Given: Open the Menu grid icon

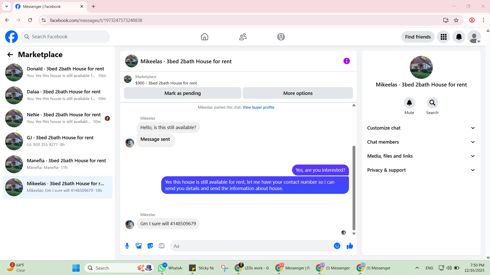Looking at the screenshot, I should (x=444, y=37).
